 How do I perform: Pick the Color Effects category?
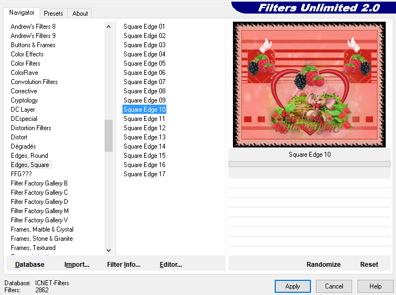click(27, 54)
